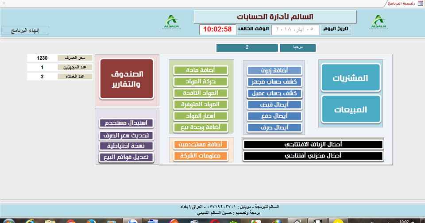
Task: Click the أضافة زبون button
Action: click(274, 71)
